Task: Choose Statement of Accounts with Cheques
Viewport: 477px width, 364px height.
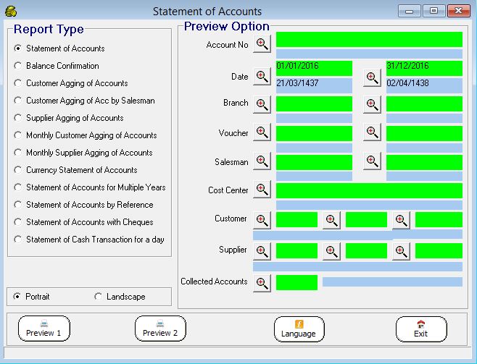Action: point(18,222)
